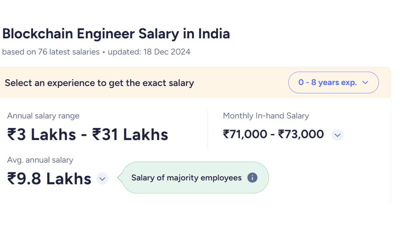Click the Salary of majority employees bubble
Screen dimensions: 400x225
coord(187,178)
